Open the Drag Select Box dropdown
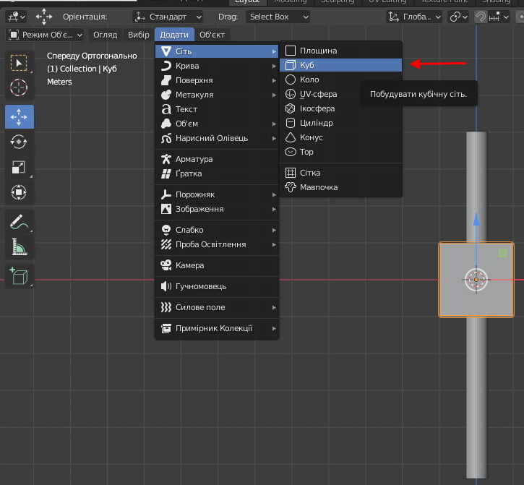The image size is (524, 485). pyautogui.click(x=278, y=17)
